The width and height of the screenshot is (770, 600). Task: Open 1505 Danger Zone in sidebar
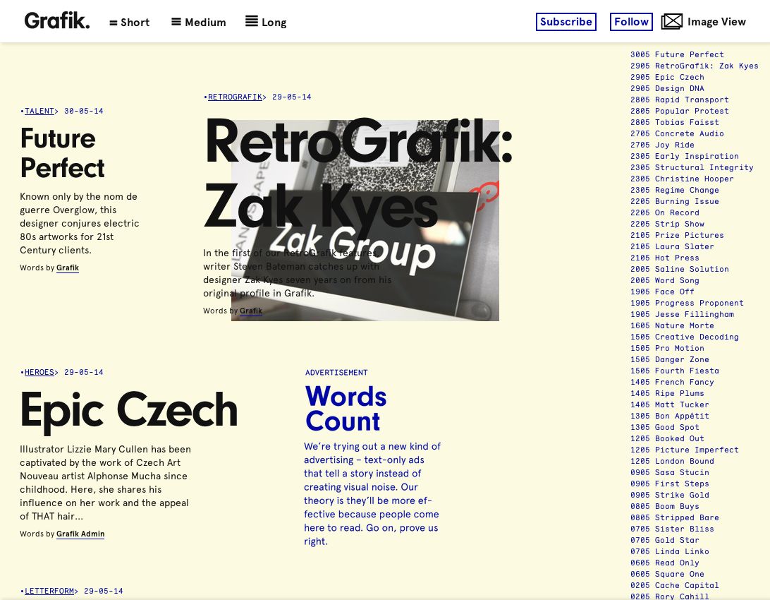[670, 360]
